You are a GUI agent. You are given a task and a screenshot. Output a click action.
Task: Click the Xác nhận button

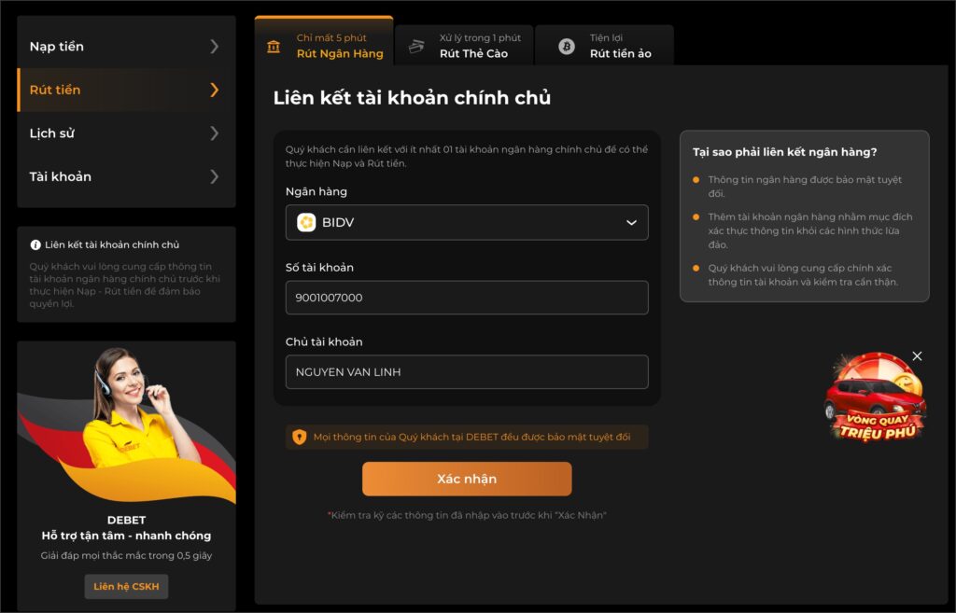tap(467, 479)
